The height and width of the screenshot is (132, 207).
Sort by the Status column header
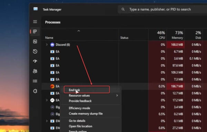tap(124, 38)
